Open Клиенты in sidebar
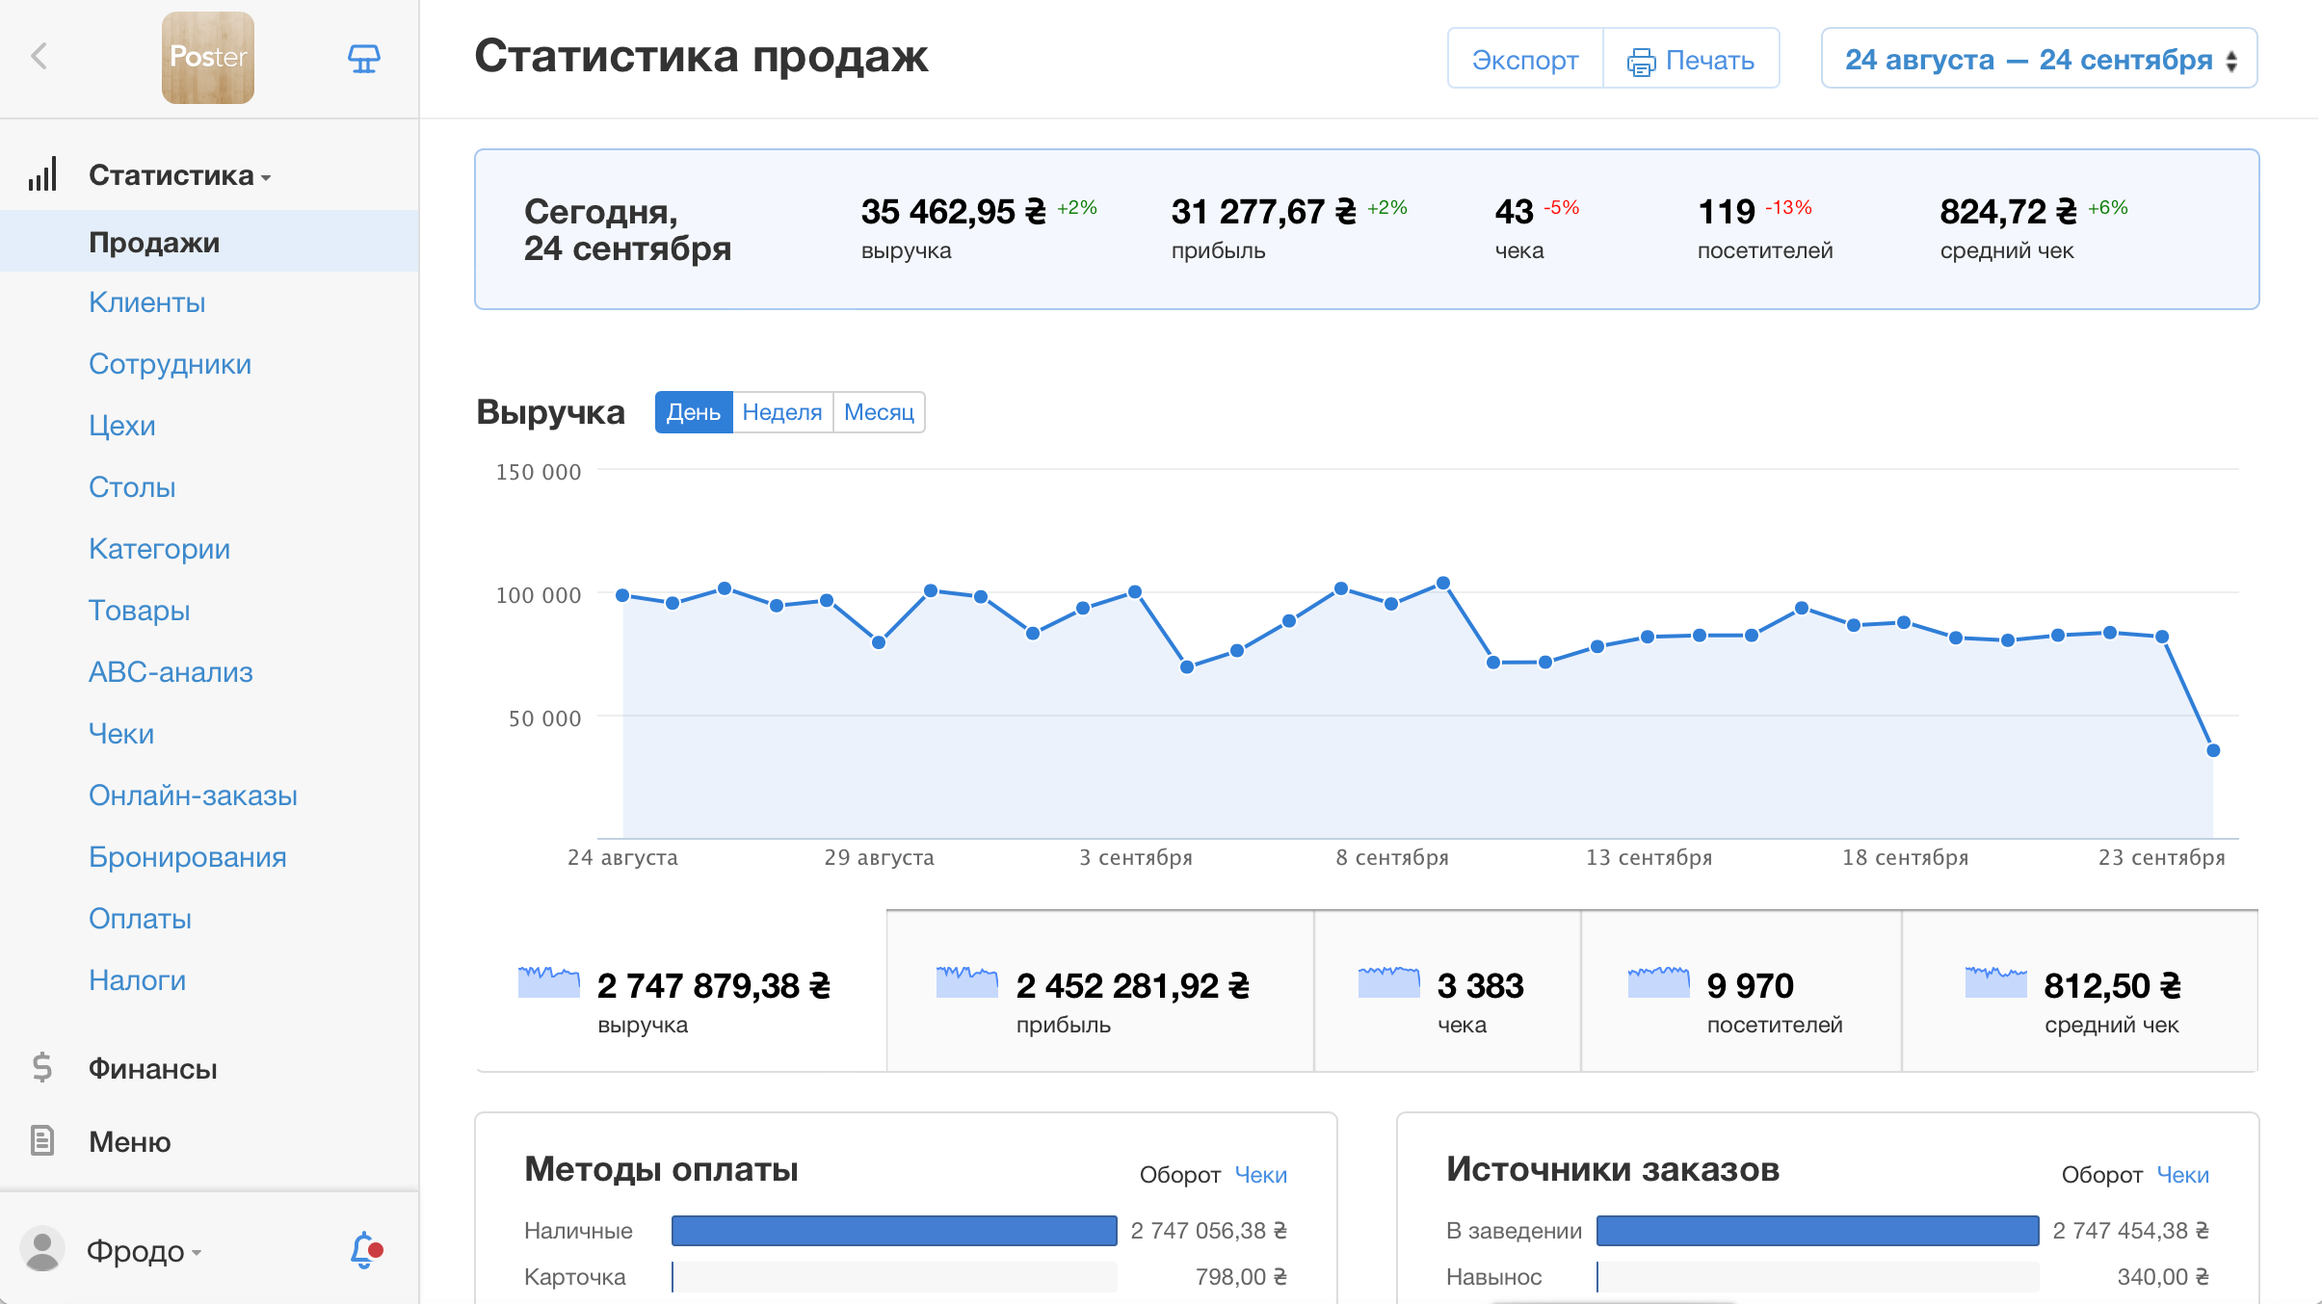This screenshot has width=2322, height=1304. click(x=147, y=302)
